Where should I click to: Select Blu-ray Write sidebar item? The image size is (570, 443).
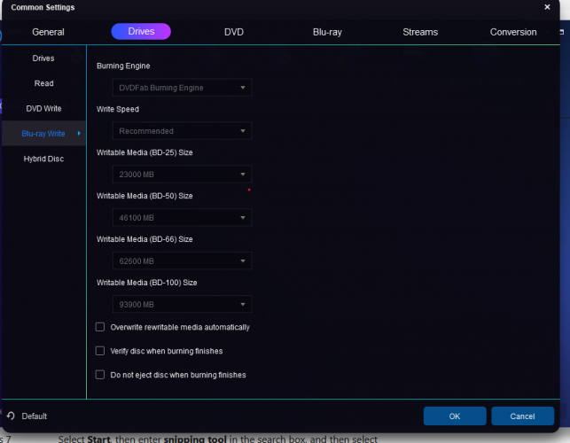click(43, 134)
